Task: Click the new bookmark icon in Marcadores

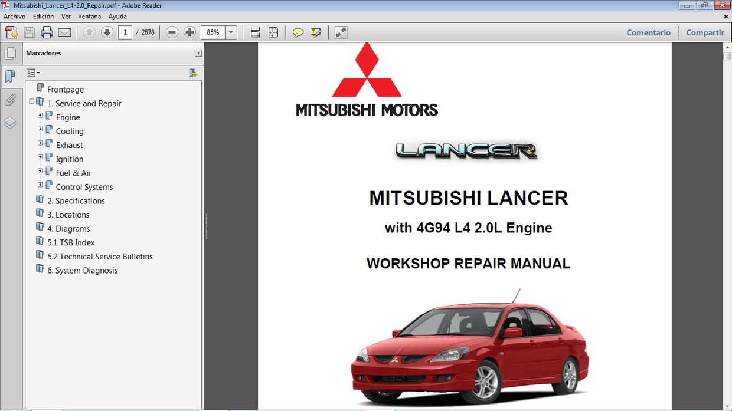Action: (193, 73)
